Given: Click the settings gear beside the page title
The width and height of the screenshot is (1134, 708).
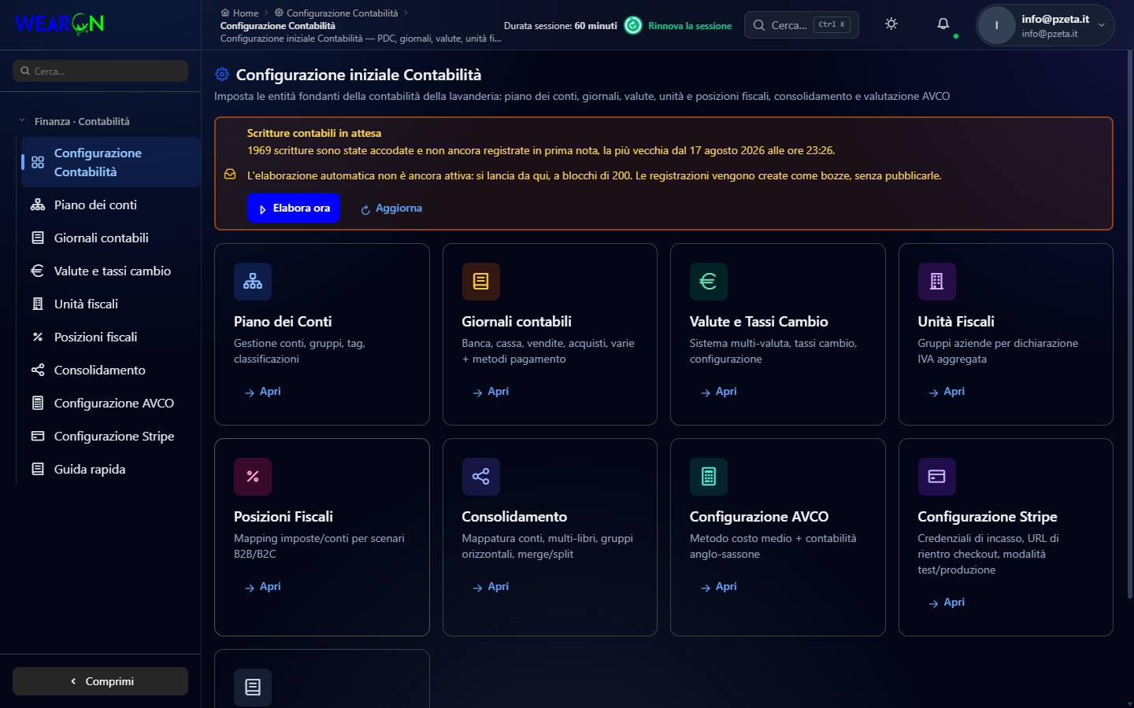Looking at the screenshot, I should point(222,74).
